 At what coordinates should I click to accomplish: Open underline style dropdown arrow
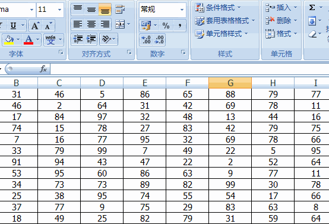pyautogui.click(x=23, y=26)
